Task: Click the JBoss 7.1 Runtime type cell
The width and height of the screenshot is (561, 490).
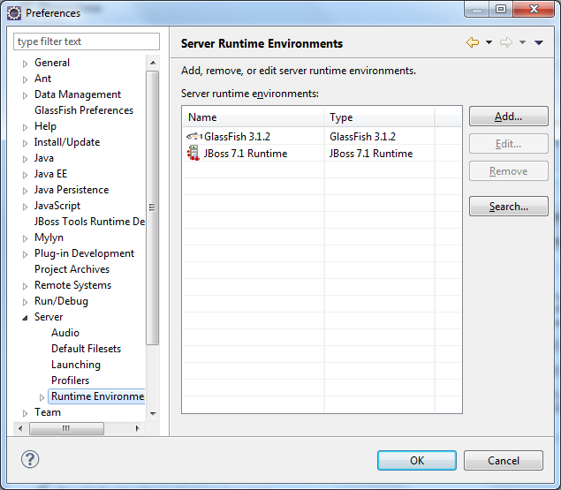Action: click(379, 153)
